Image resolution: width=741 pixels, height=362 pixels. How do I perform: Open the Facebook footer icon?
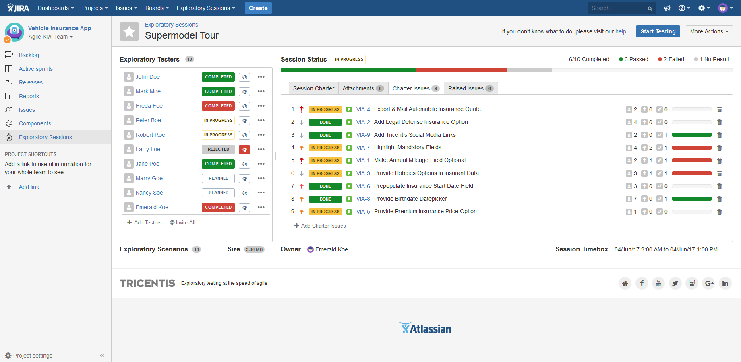642,283
